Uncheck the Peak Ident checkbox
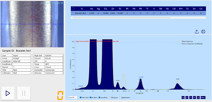 [x=81, y=97]
